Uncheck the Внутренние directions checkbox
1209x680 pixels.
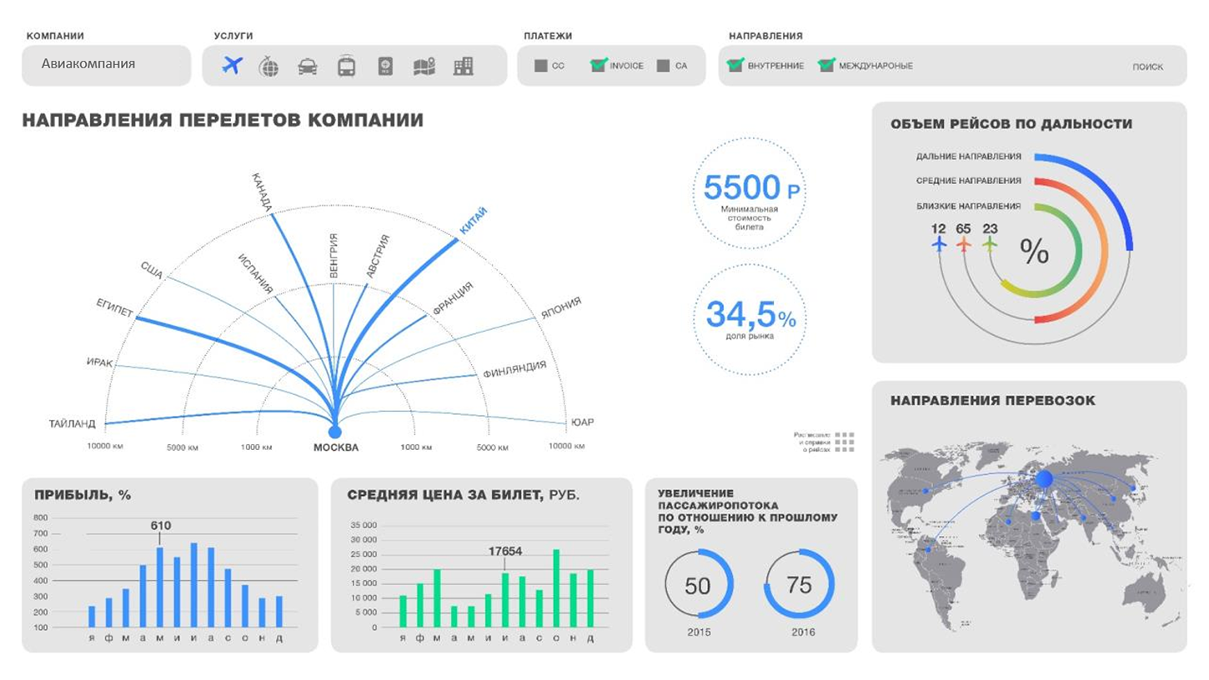[x=735, y=65]
